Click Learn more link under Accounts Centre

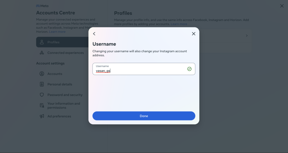[57, 31]
